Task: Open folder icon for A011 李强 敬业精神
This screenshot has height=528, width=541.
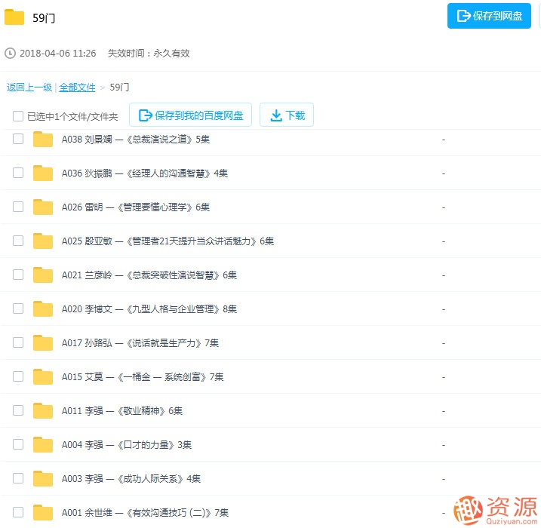Action: pos(43,410)
